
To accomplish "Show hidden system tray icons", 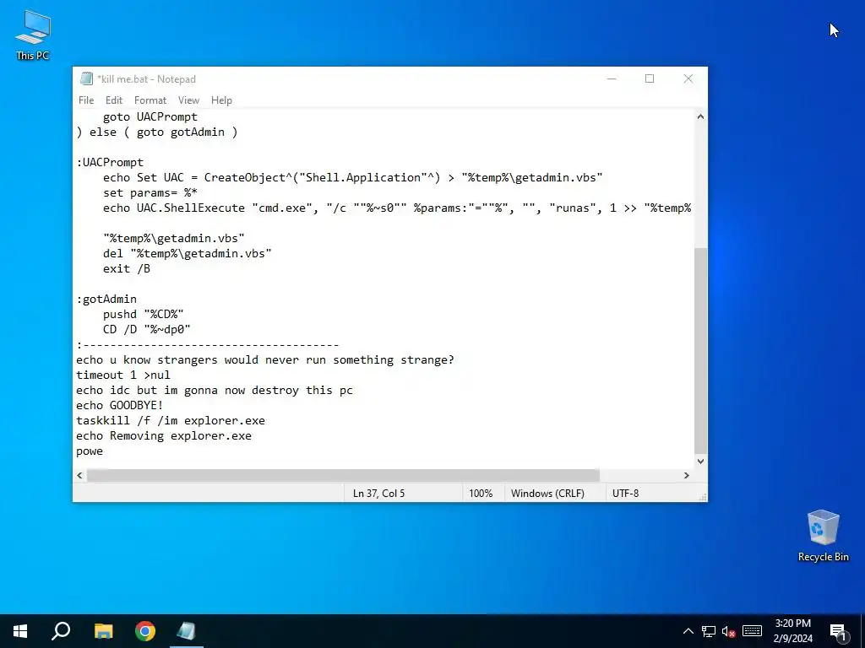I will [x=688, y=631].
